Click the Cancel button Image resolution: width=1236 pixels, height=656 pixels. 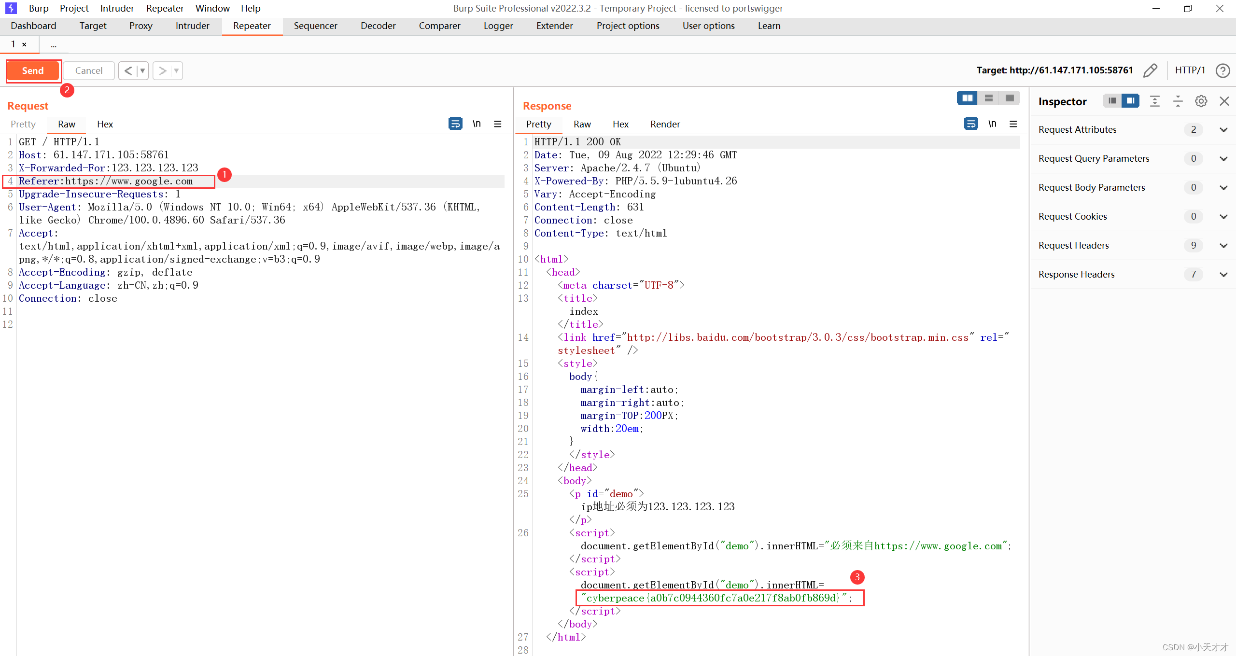click(89, 70)
